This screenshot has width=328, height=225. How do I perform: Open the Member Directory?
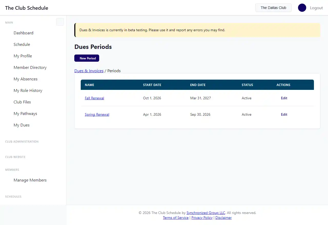pos(30,67)
